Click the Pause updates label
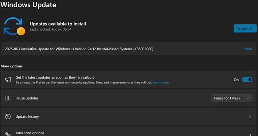This screenshot has width=258, height=136. pyautogui.click(x=27, y=98)
